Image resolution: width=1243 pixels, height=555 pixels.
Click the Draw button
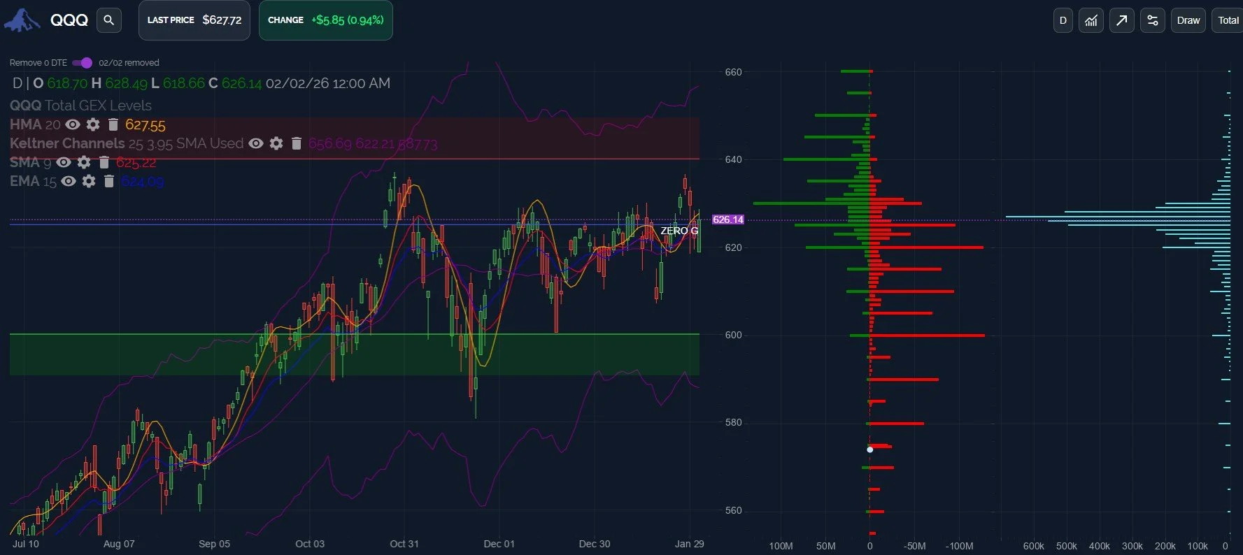click(1188, 20)
